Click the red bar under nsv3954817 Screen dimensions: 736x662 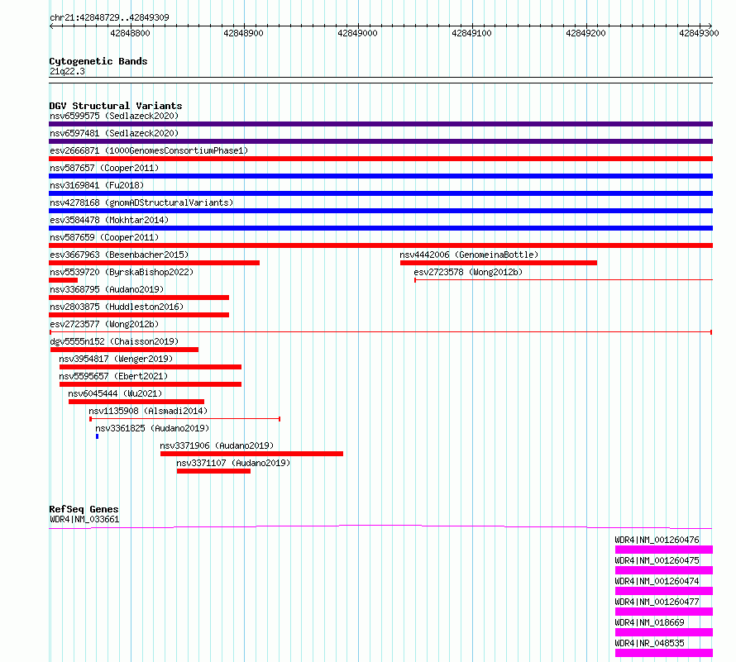(151, 367)
